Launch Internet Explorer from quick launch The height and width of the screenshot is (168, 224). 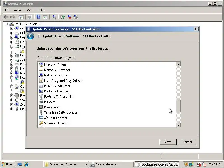point(26,164)
